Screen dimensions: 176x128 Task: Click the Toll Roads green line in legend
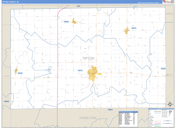(x=157, y=126)
